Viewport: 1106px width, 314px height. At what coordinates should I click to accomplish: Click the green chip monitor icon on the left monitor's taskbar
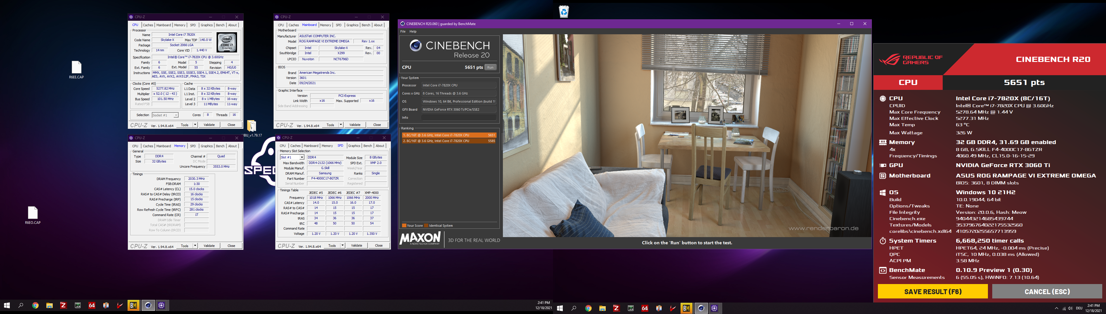point(78,305)
